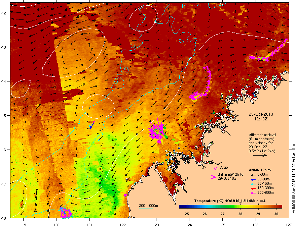Click the '200 1000m' isobath label
296x228 pixels.
click(x=148, y=206)
